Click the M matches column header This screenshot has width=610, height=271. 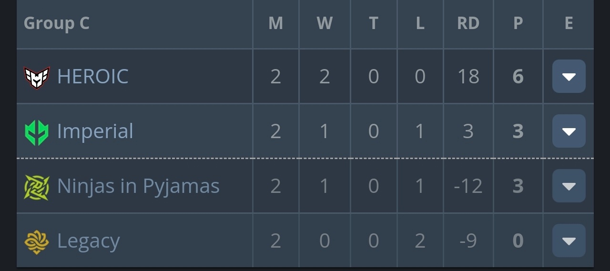tap(276, 23)
